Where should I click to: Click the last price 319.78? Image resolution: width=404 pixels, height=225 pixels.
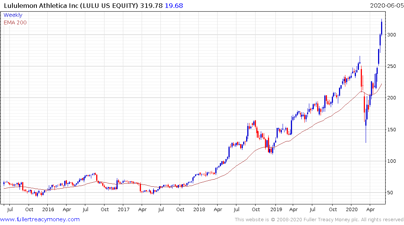click(x=151, y=6)
